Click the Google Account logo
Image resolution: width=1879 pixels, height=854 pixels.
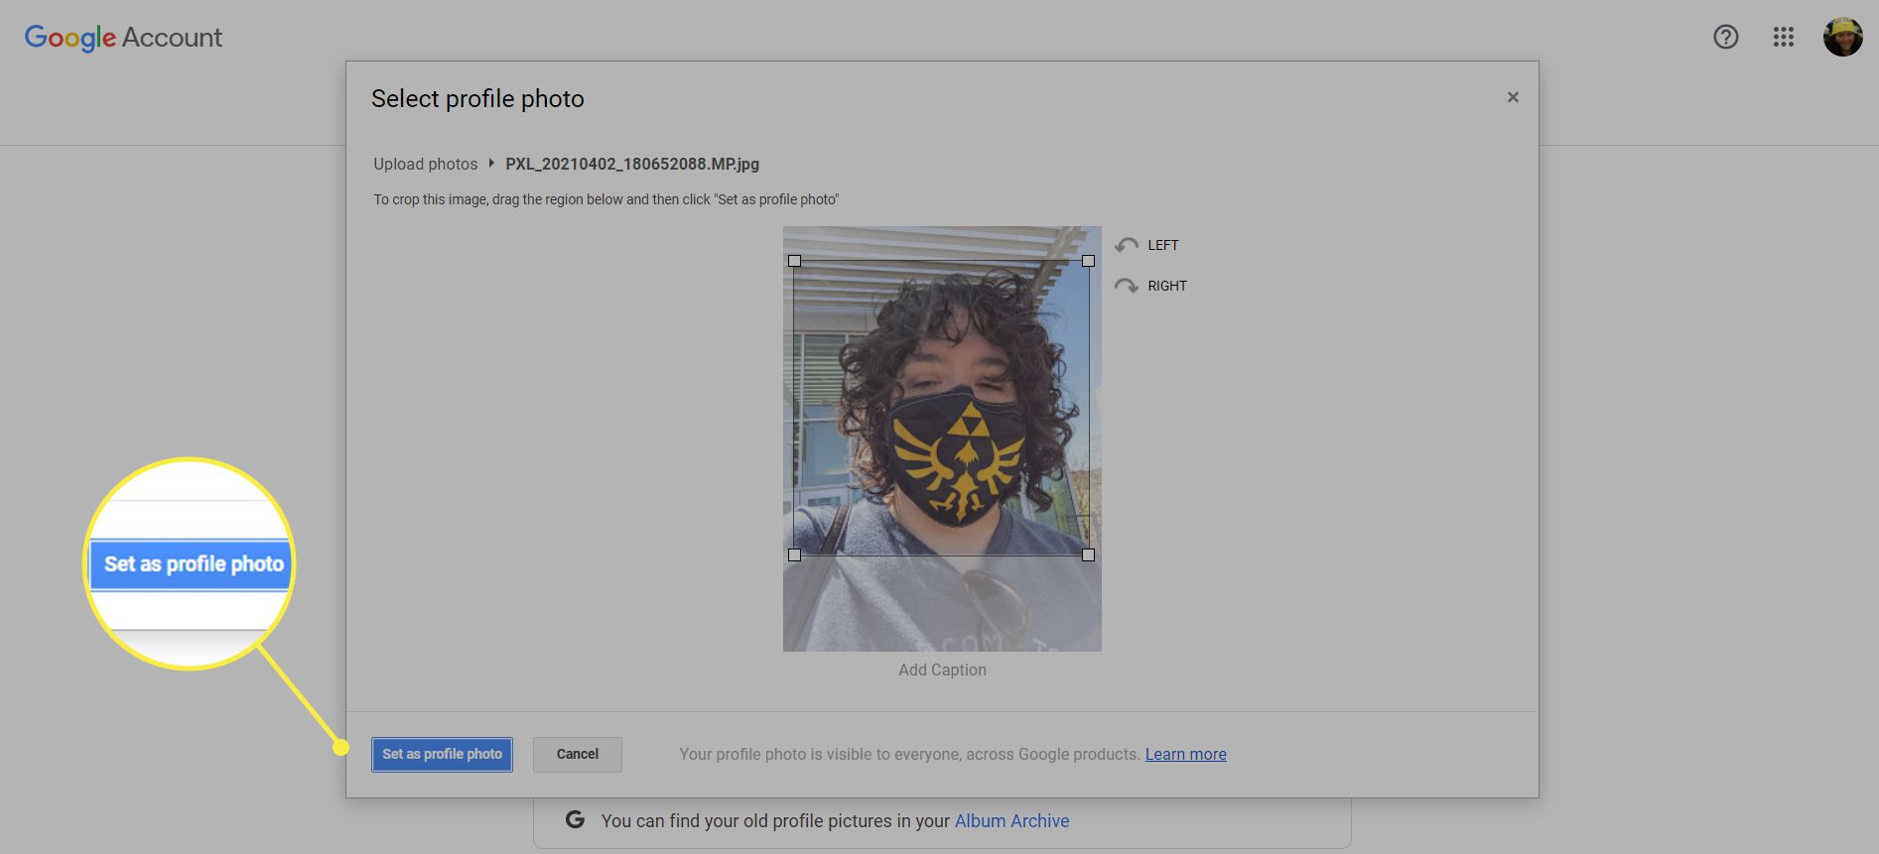pos(123,38)
